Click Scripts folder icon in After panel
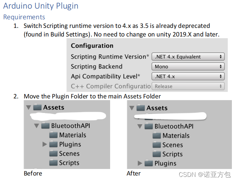This screenshot has height=181, width=236. click(x=157, y=154)
